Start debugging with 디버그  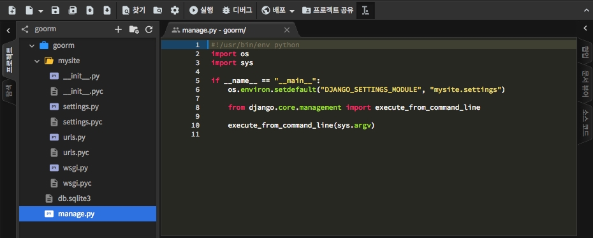coord(237,10)
